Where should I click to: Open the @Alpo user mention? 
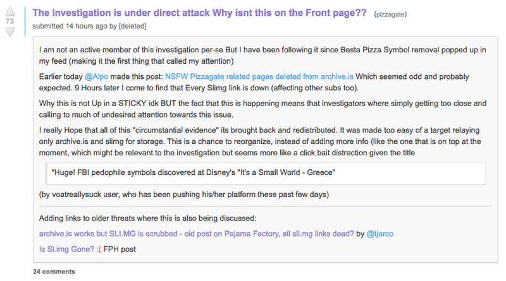click(x=97, y=76)
